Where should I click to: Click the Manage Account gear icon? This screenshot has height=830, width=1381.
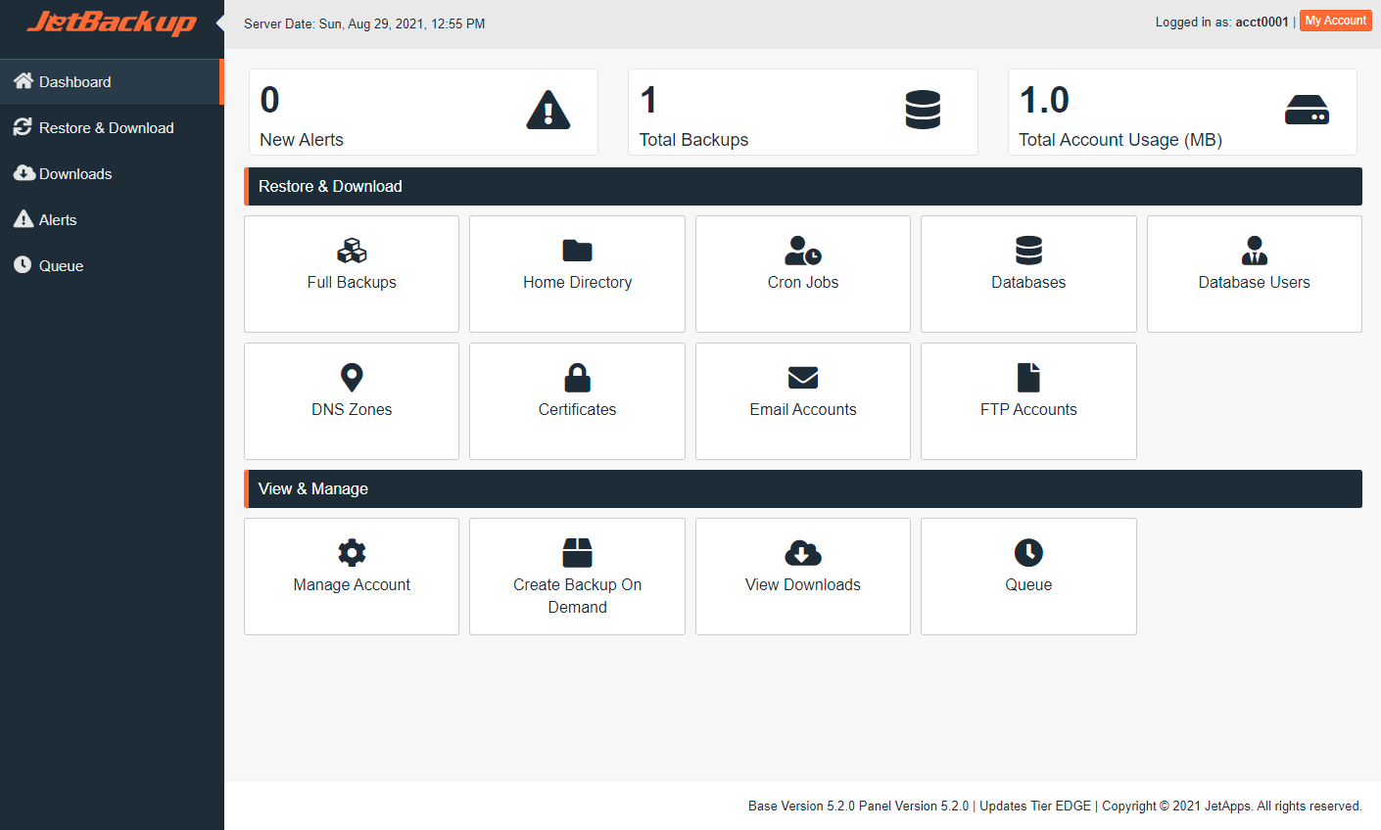pyautogui.click(x=352, y=553)
